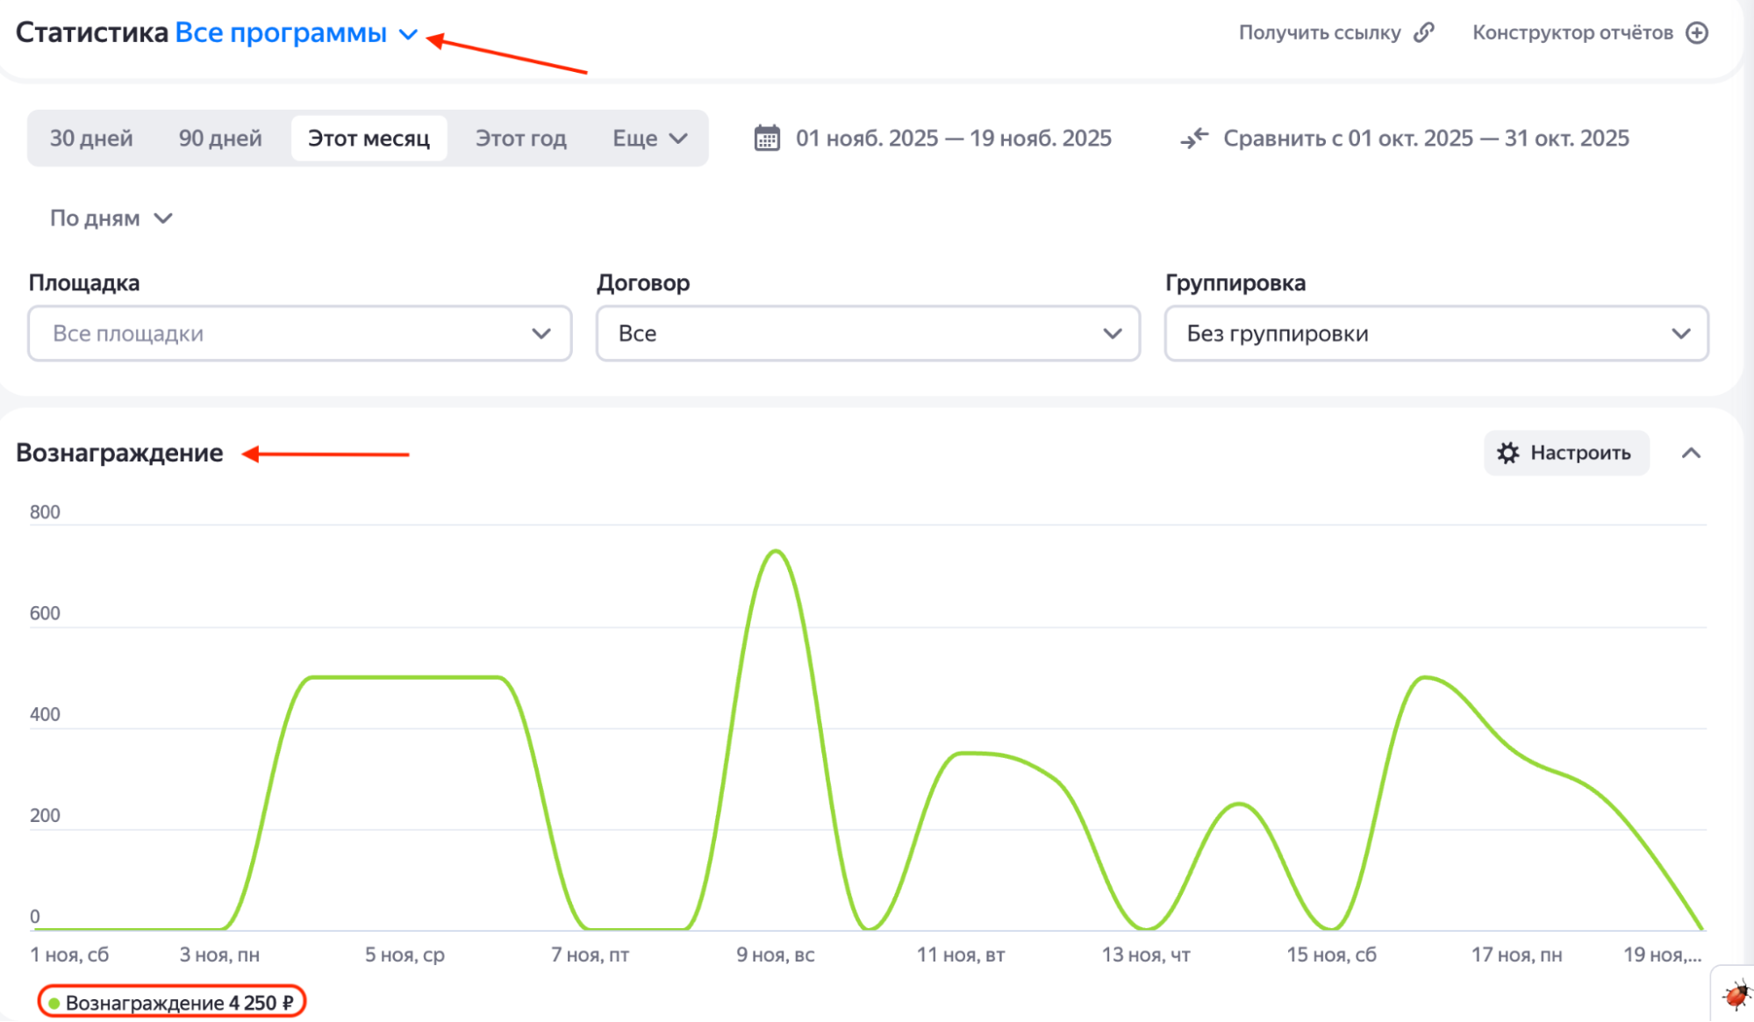Click the Все площадки input field

[299, 333]
